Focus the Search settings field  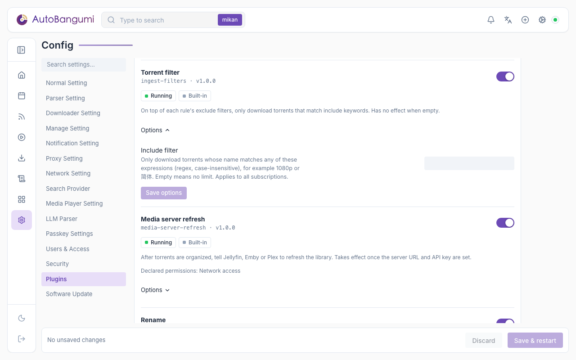click(84, 64)
